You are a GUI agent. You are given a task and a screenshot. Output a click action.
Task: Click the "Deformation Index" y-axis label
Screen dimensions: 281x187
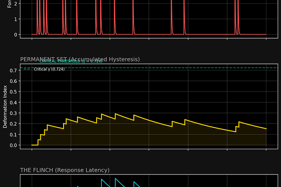click(x=5, y=107)
